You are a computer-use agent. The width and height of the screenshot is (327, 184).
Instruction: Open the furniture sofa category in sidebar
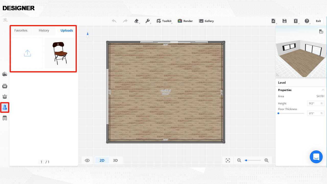[5, 86]
